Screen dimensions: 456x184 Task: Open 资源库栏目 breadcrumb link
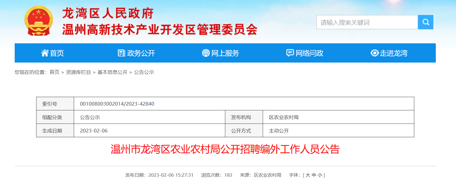click(79, 72)
